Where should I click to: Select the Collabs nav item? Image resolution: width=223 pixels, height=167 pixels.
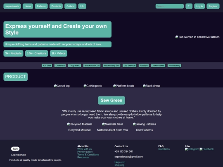pyautogui.click(x=70, y=6)
